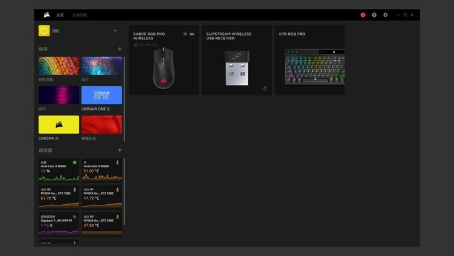Screen dimensions: 454x256
Task: Click the wireless signal icon on Sabre card
Action: [x=185, y=34]
